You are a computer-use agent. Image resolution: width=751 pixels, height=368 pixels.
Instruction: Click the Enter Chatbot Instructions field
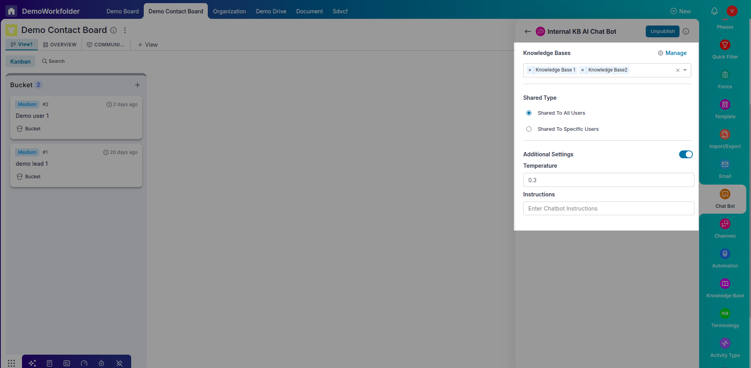(x=608, y=209)
